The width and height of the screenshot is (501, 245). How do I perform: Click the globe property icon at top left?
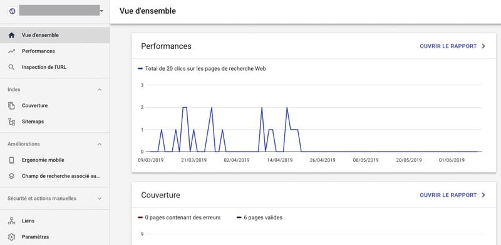click(12, 11)
